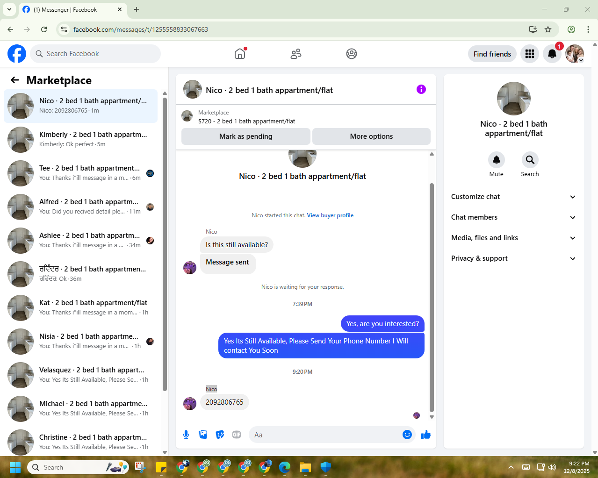598x478 pixels.
Task: Expand Privacy & support section
Action: (513, 258)
